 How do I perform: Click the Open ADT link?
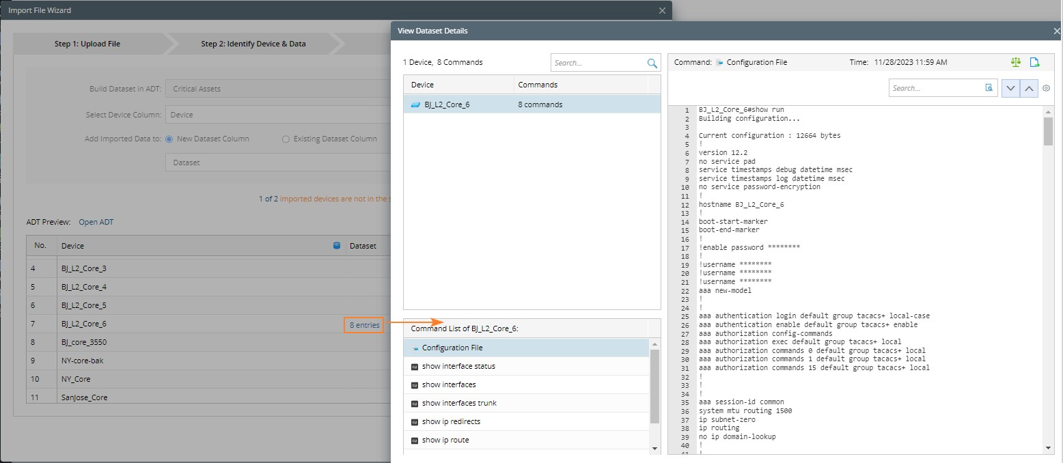pyautogui.click(x=96, y=222)
